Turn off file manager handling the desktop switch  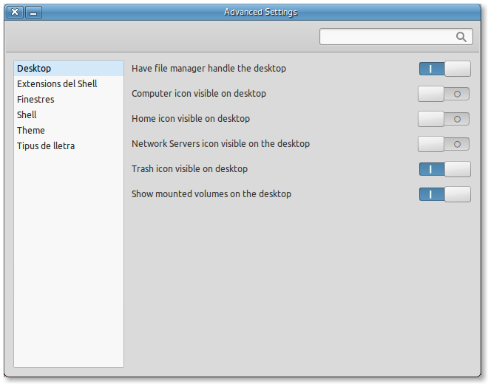tap(444, 69)
